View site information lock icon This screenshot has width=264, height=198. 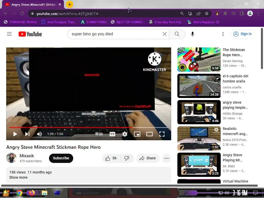tap(32, 13)
